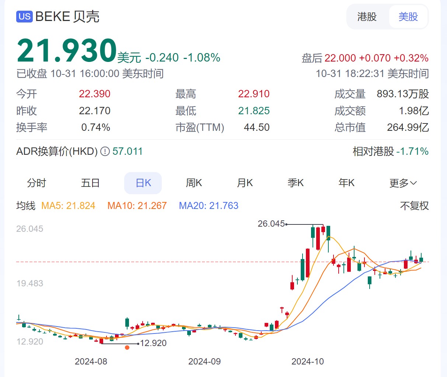
Task: Click the 最高 value 22.910
Action: 254,94
